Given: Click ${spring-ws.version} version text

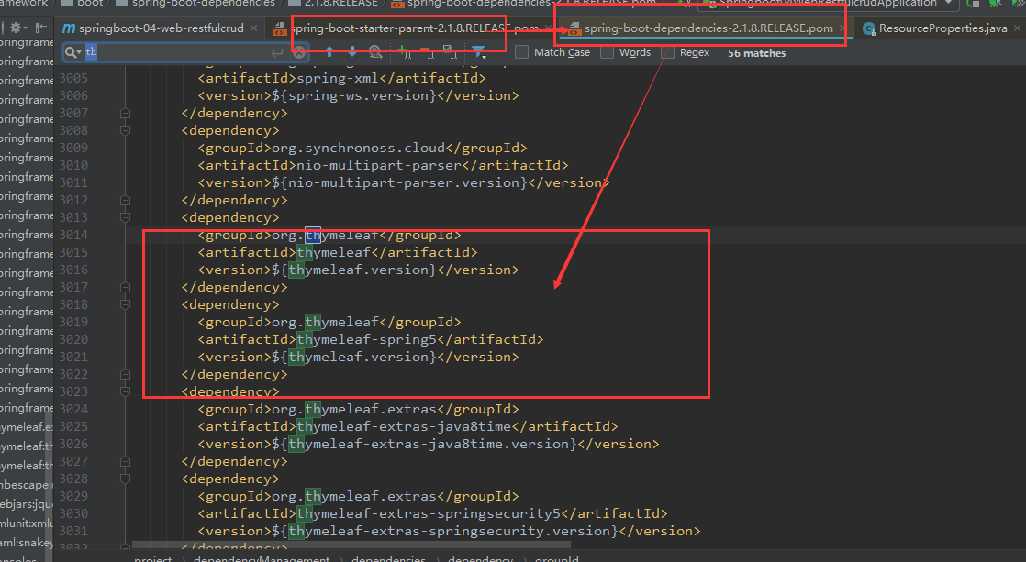Looking at the screenshot, I should coord(353,95).
